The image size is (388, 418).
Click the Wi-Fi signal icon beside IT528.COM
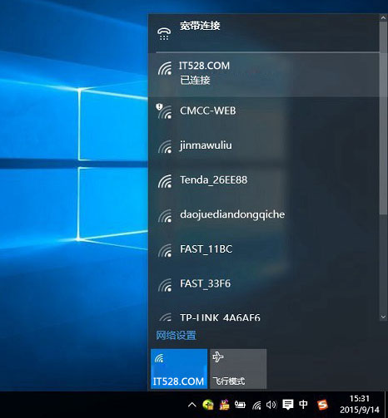[165, 68]
